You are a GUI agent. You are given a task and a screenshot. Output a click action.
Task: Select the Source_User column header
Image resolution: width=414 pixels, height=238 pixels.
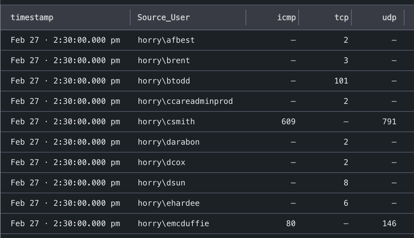click(163, 17)
